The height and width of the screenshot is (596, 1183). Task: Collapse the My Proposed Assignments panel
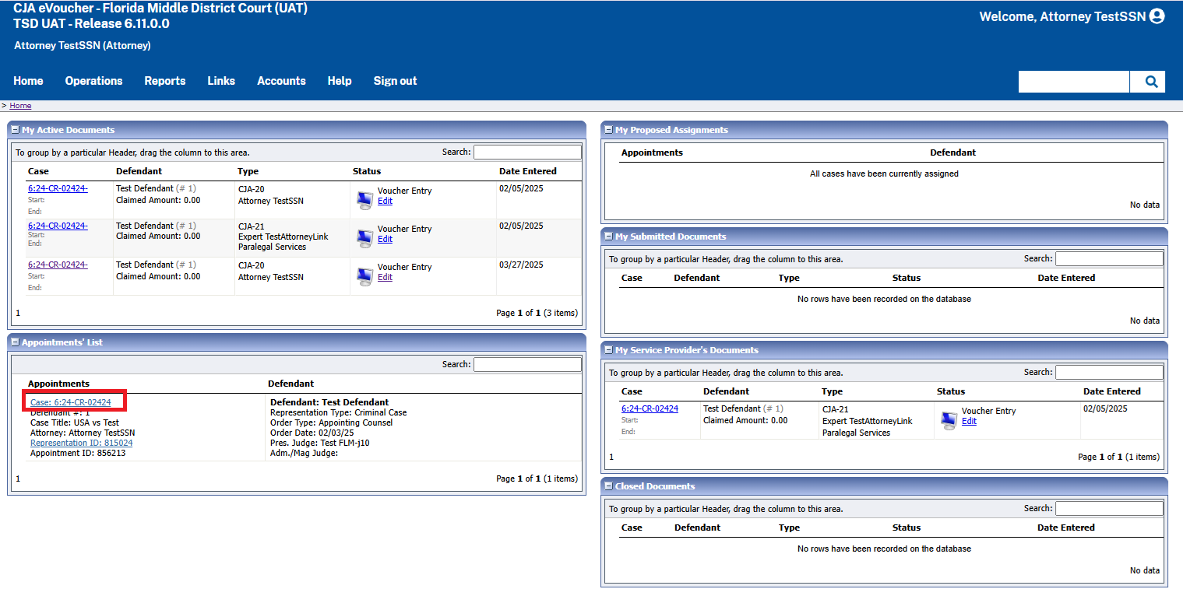point(608,130)
